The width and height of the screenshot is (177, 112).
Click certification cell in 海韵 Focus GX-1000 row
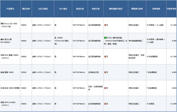click(43, 25)
